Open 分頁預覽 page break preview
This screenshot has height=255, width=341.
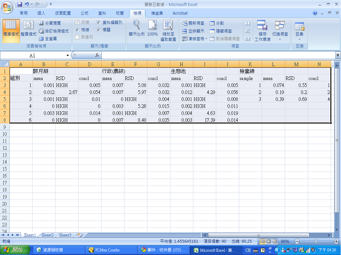tap(50, 23)
